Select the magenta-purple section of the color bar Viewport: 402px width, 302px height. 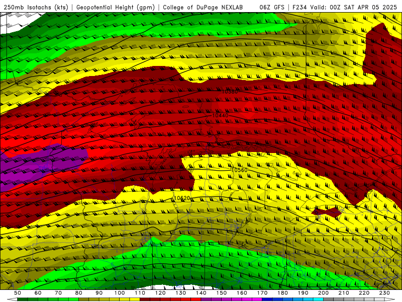[x=232, y=299]
